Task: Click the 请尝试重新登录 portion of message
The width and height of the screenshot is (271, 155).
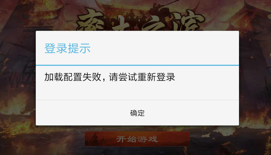Action: click(142, 77)
